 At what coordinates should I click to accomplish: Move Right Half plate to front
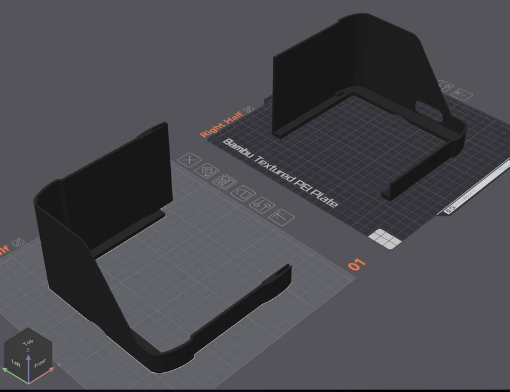[462, 95]
